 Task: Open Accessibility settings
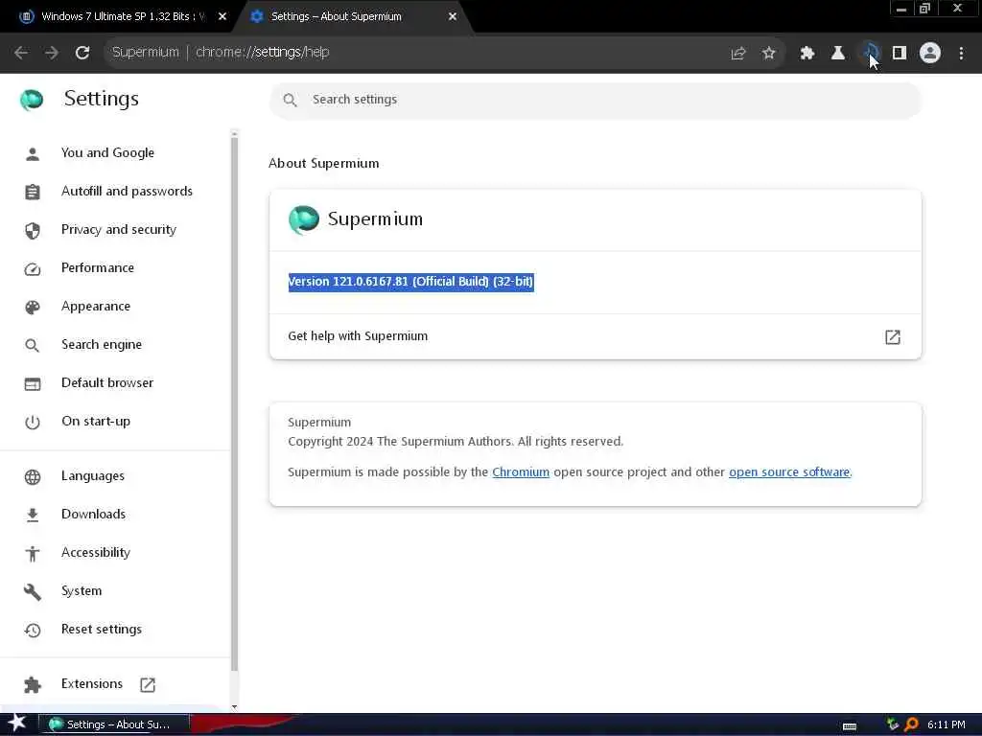(x=96, y=552)
